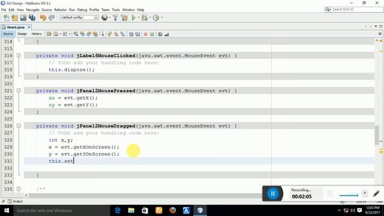This screenshot has width=384, height=216.
Task: Open the Action Center notification icon
Action: [x=359, y=211]
